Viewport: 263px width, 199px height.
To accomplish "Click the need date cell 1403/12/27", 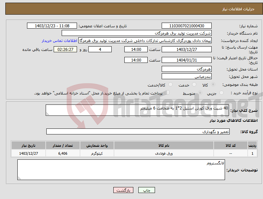I will pos(29,153).
